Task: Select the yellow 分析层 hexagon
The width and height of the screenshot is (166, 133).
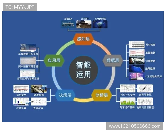Action: coord(102,95)
